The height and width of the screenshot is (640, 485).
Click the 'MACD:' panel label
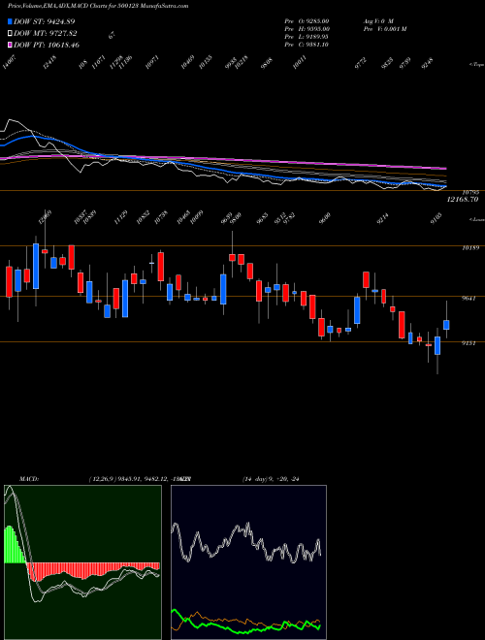tap(29, 479)
